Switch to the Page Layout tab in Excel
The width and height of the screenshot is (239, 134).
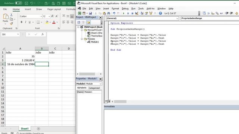pos(54,9)
